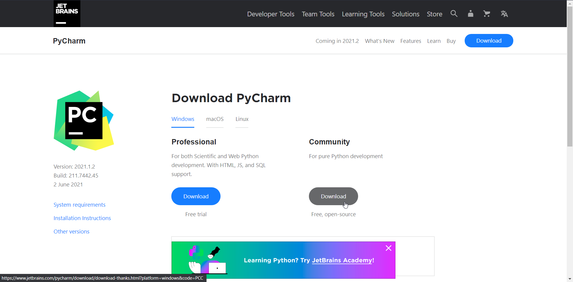The height and width of the screenshot is (282, 573).
Task: Click the 'Community' heading
Action: pyautogui.click(x=329, y=142)
